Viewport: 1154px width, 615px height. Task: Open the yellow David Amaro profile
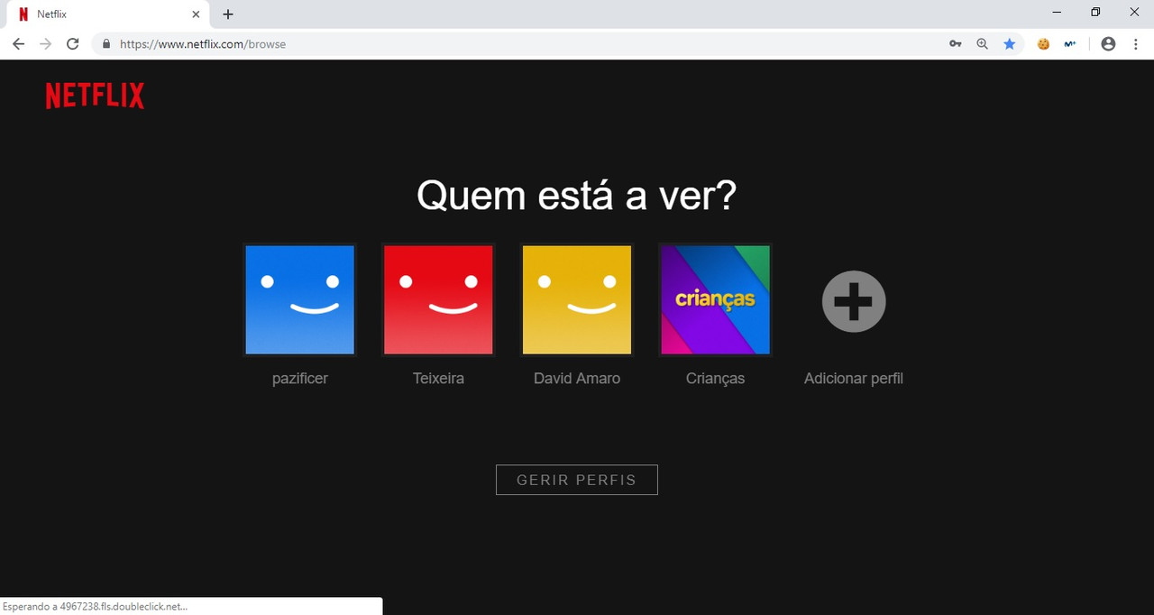pyautogui.click(x=577, y=300)
